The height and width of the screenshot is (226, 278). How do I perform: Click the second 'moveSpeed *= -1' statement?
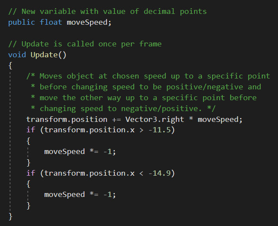(x=80, y=195)
